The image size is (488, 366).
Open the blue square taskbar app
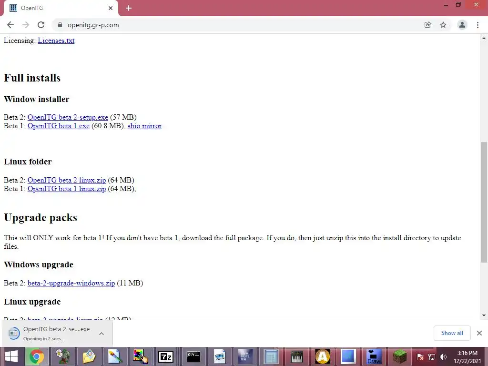[348, 356]
